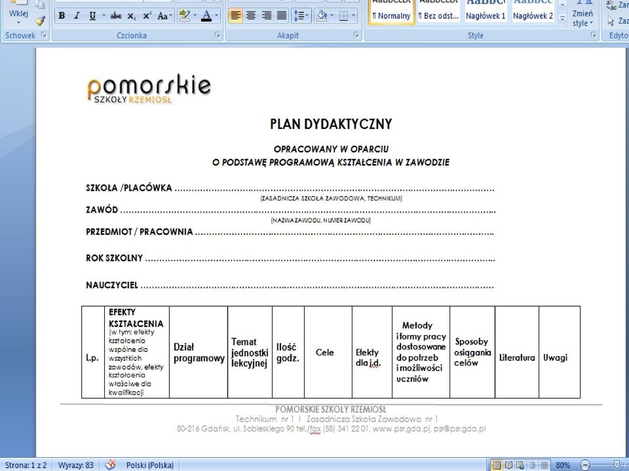Open the Zmień style menu
This screenshot has width=629, height=471.
pyautogui.click(x=582, y=15)
